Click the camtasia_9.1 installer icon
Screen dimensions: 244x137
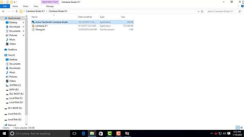pyautogui.click(x=33, y=26)
